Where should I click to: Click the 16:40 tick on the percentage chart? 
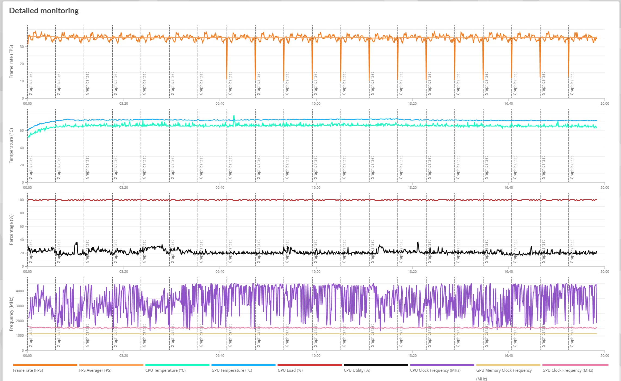(508, 272)
